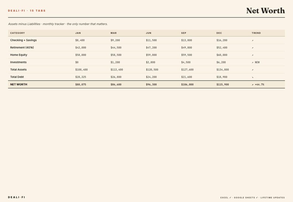Click the $9,200 cell
This screenshot has width=293, height=202.
coord(115,40)
